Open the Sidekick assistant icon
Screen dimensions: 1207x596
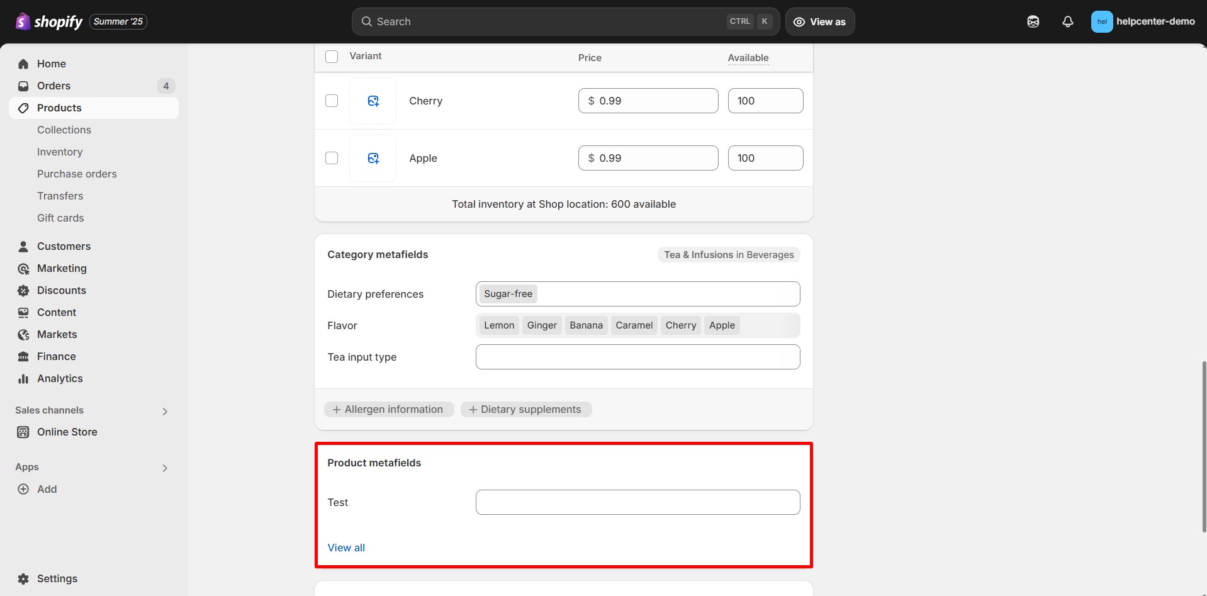click(1033, 21)
